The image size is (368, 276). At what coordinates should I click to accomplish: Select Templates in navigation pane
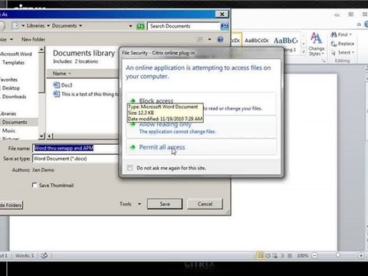[x=14, y=62]
